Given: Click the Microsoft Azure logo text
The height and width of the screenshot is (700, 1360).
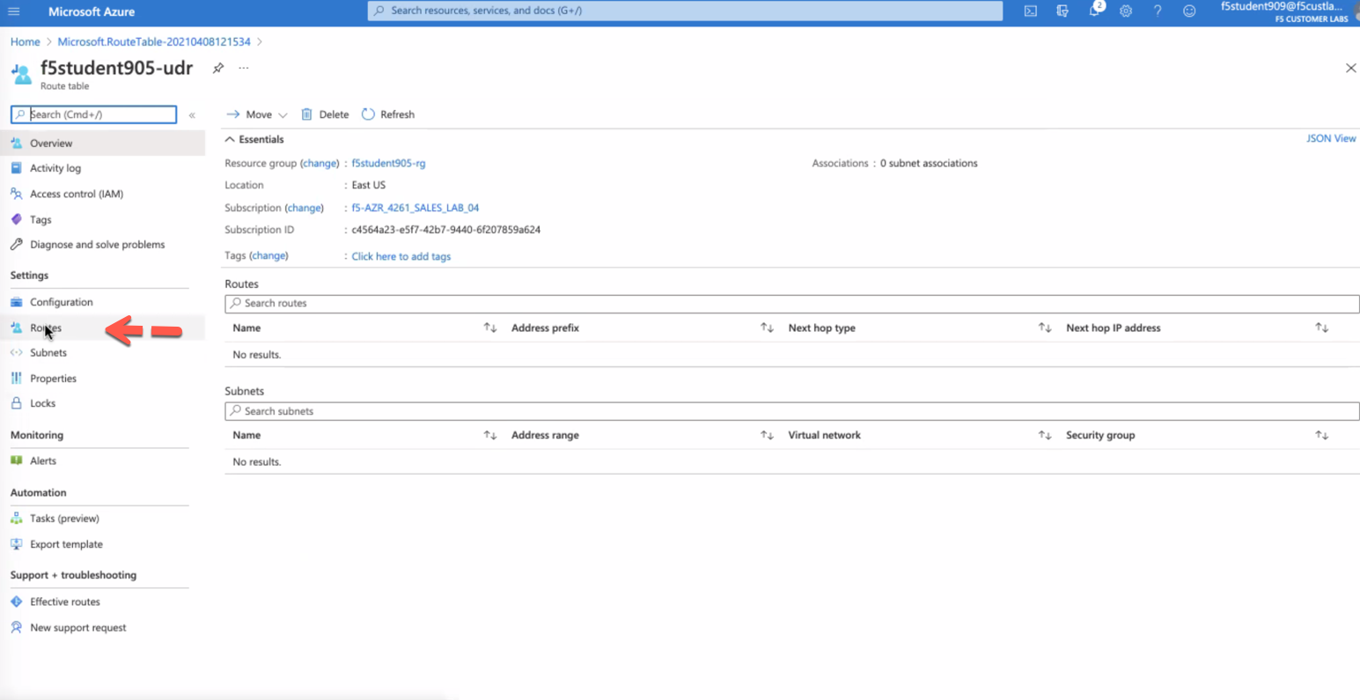Looking at the screenshot, I should point(92,12).
